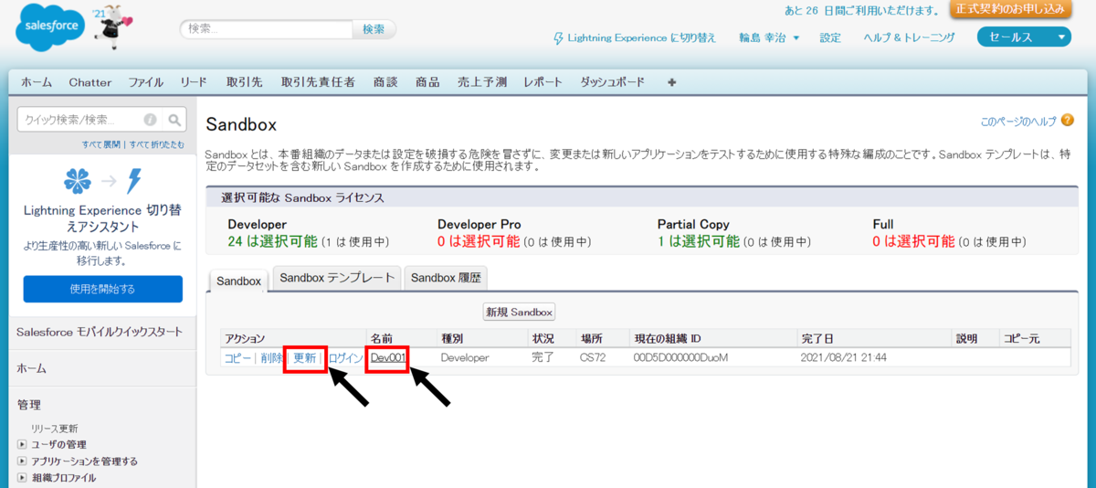This screenshot has width=1096, height=488.
Task: Open the リード tab
Action: click(194, 82)
